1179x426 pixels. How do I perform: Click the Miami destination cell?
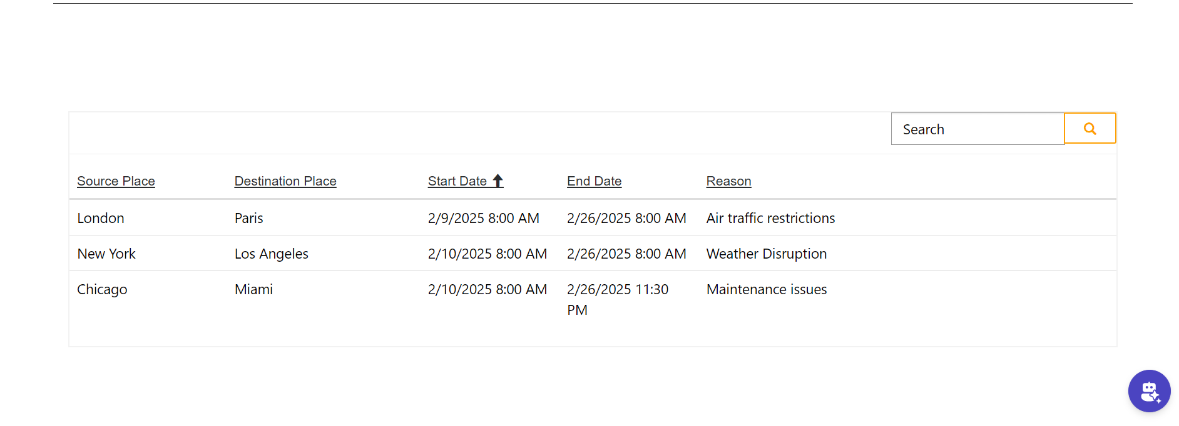[253, 289]
